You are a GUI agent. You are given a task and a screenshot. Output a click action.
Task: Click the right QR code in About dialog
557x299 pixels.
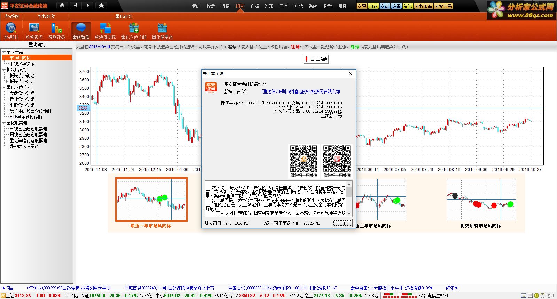pos(337,159)
